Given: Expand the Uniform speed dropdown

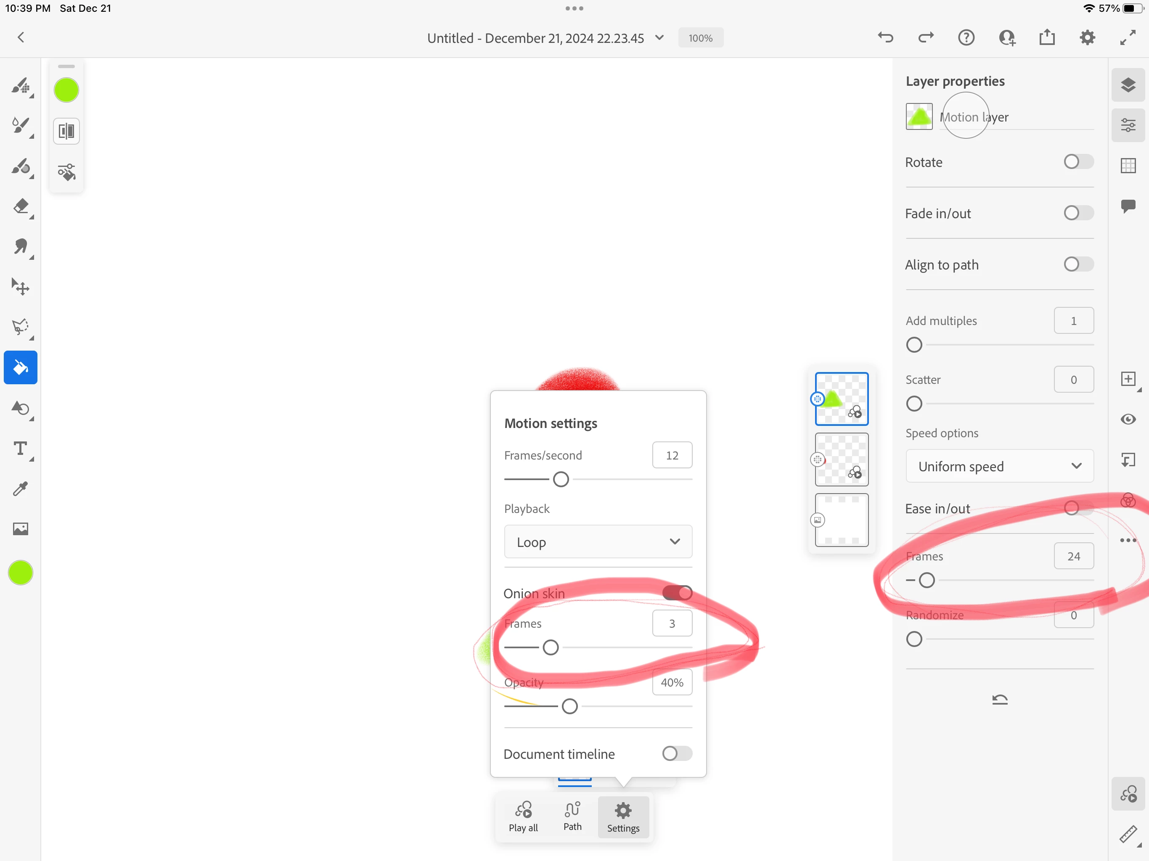Looking at the screenshot, I should 999,466.
